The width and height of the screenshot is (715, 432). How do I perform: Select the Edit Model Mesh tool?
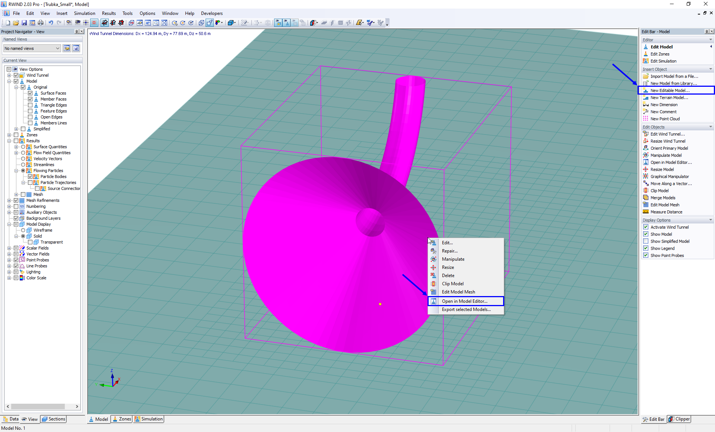pyautogui.click(x=458, y=292)
